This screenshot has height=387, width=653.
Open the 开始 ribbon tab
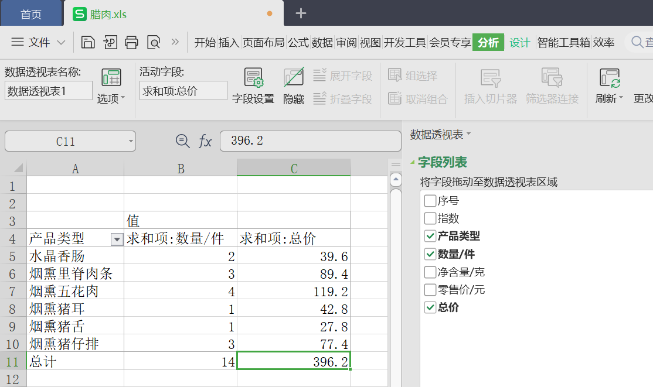pyautogui.click(x=205, y=42)
